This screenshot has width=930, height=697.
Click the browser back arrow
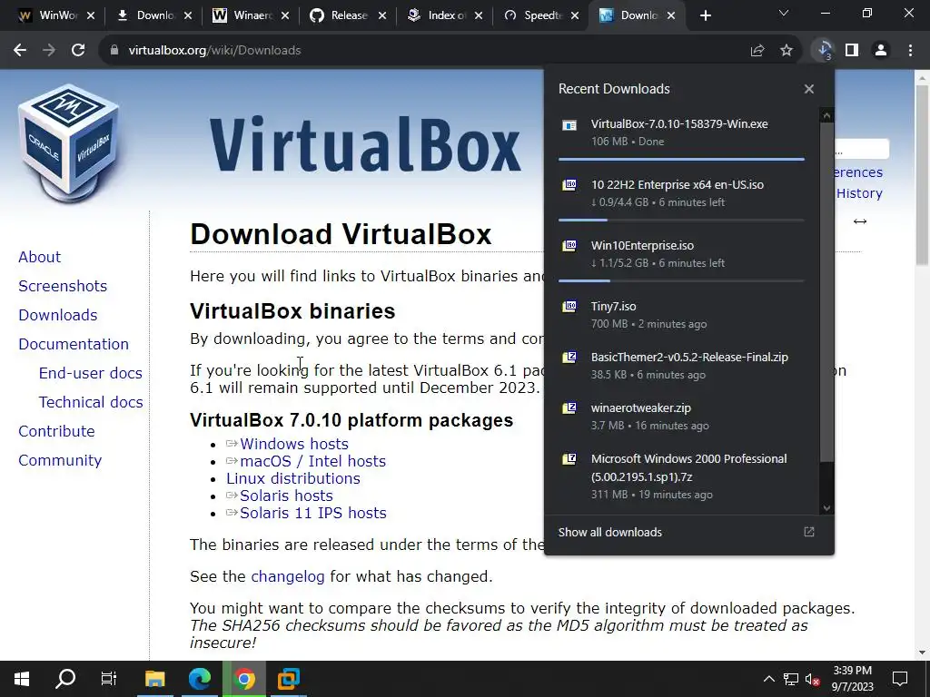tap(20, 51)
